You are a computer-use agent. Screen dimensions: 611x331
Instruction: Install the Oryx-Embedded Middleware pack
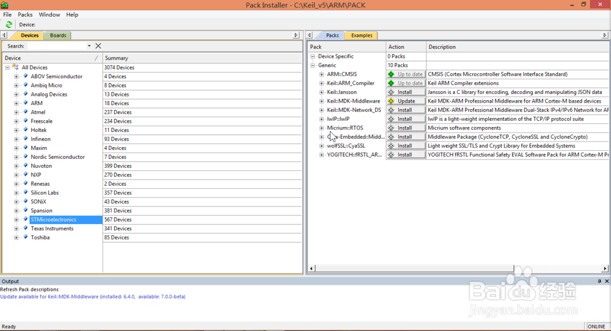[406, 137]
